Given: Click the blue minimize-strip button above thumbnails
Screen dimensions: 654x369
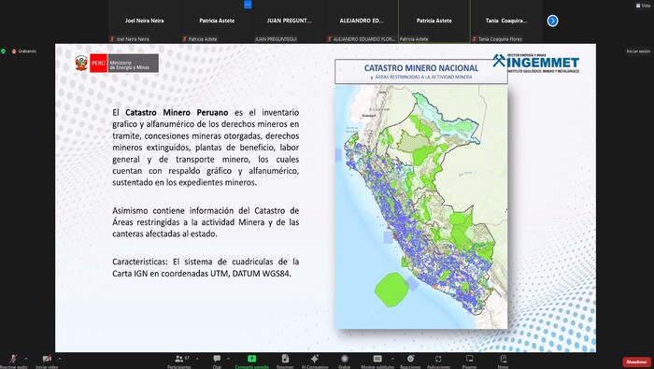Looking at the screenshot, I should [x=248, y=4].
